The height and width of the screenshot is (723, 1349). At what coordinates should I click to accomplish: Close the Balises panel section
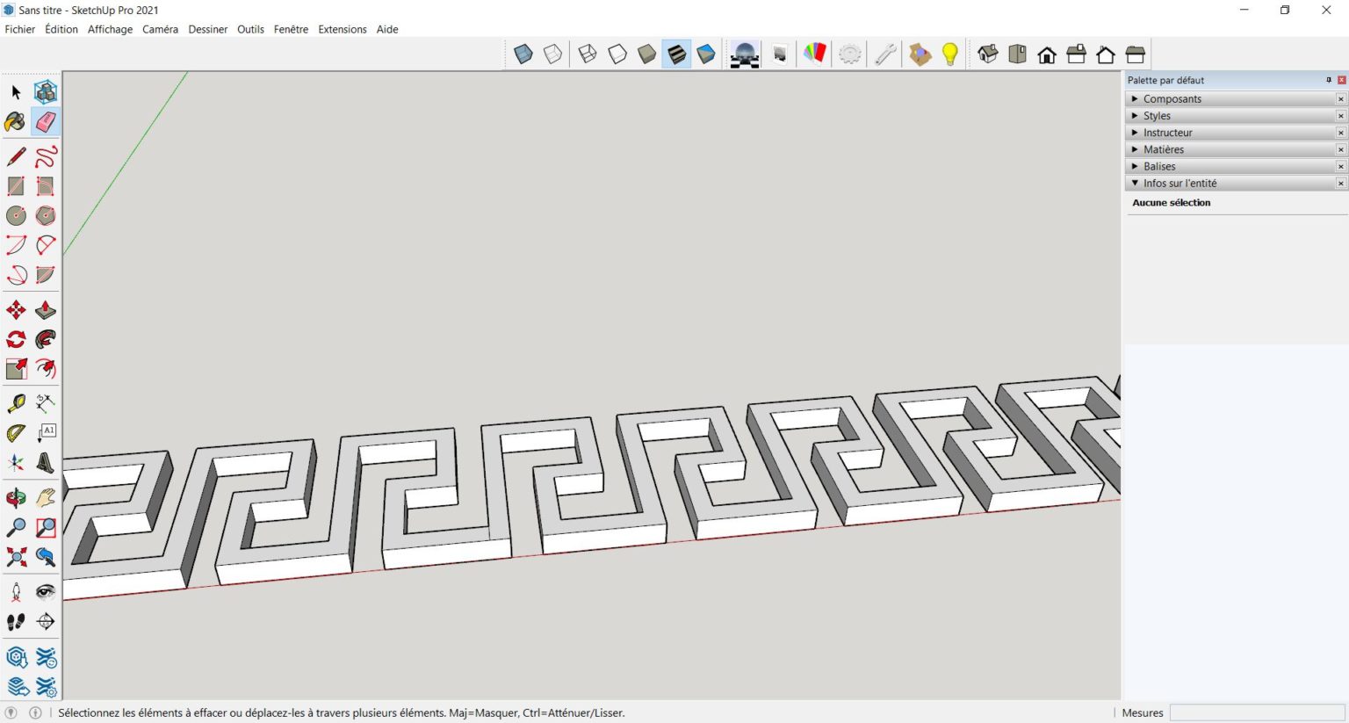coord(1340,167)
